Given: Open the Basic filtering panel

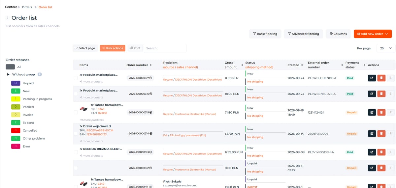Looking at the screenshot, I should pos(265,34).
